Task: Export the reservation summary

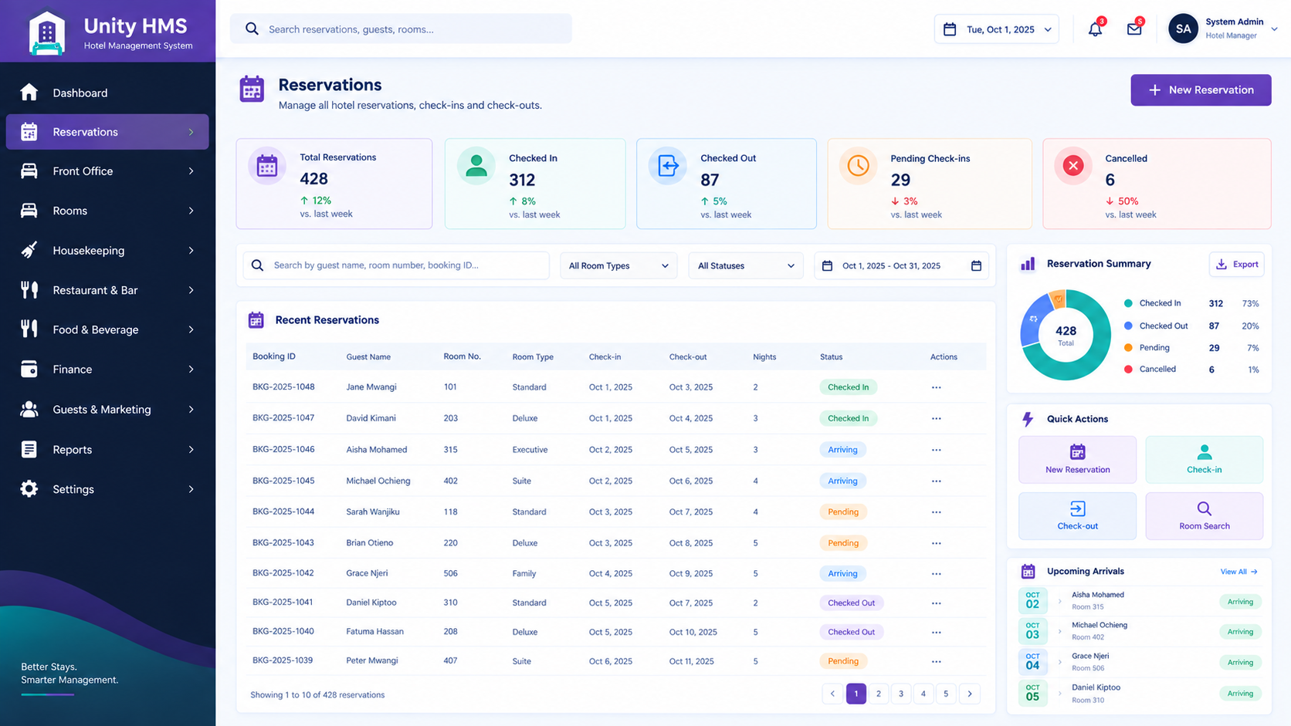Action: coord(1236,264)
